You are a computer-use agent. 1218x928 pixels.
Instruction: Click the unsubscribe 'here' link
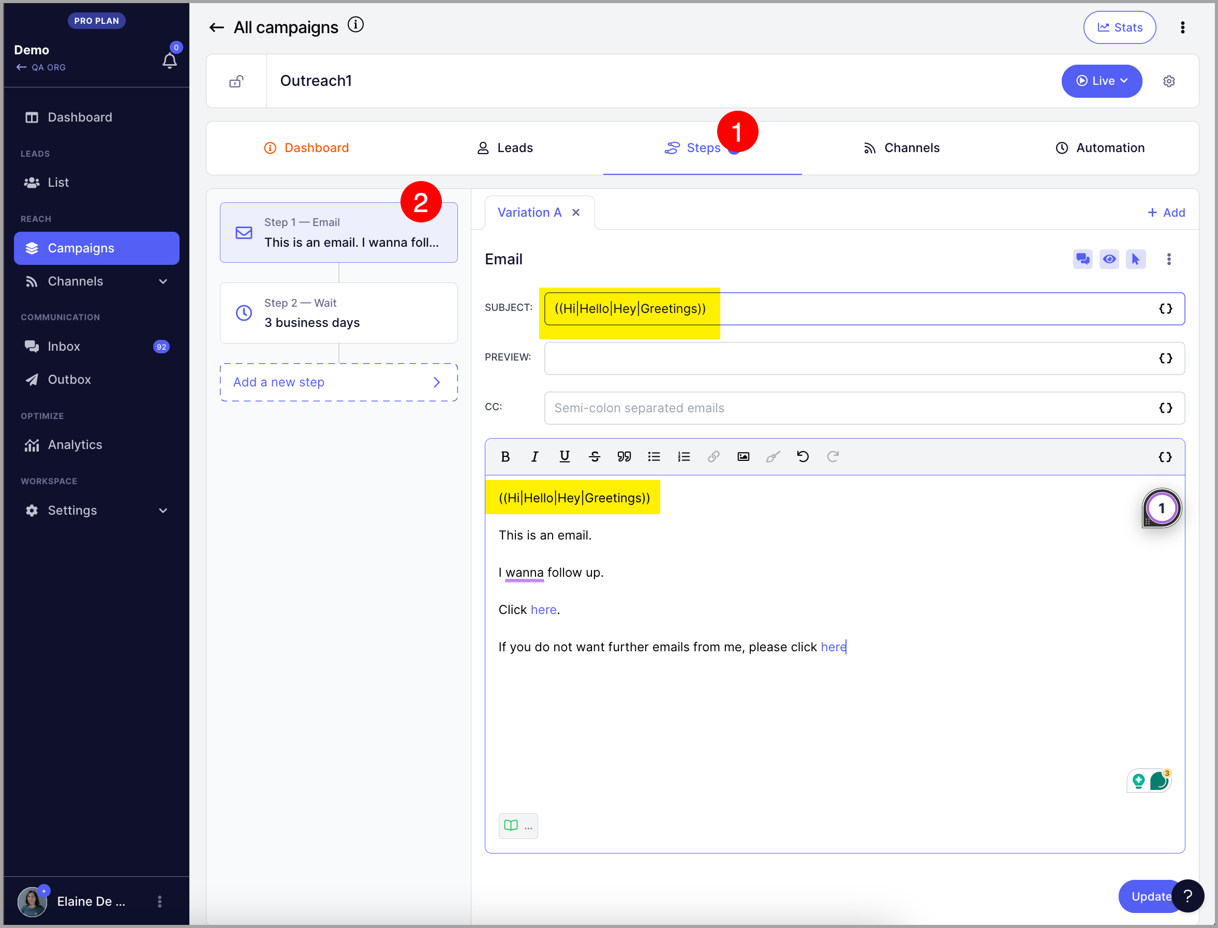pos(834,647)
